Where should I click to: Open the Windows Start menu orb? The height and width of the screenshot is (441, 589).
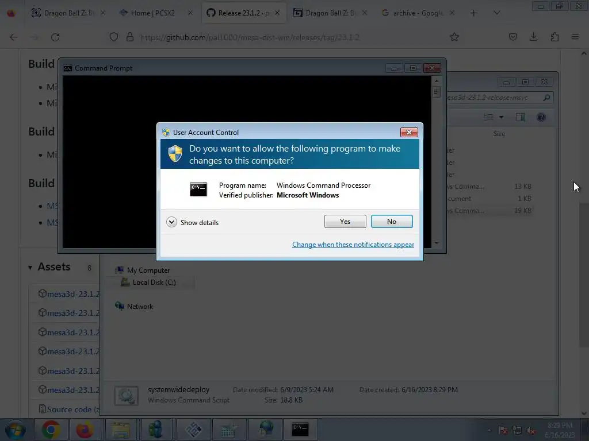coord(15,430)
